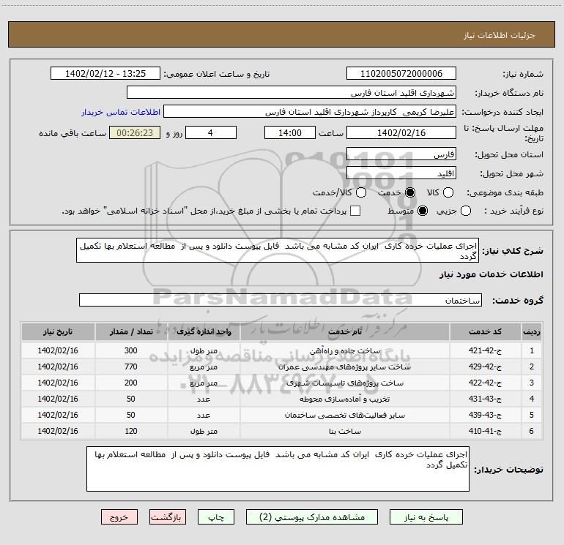The height and width of the screenshot is (545, 564).
Task: Click ساخت سایر پروژه‌های مهندسی عمران cell
Action: coord(344,367)
